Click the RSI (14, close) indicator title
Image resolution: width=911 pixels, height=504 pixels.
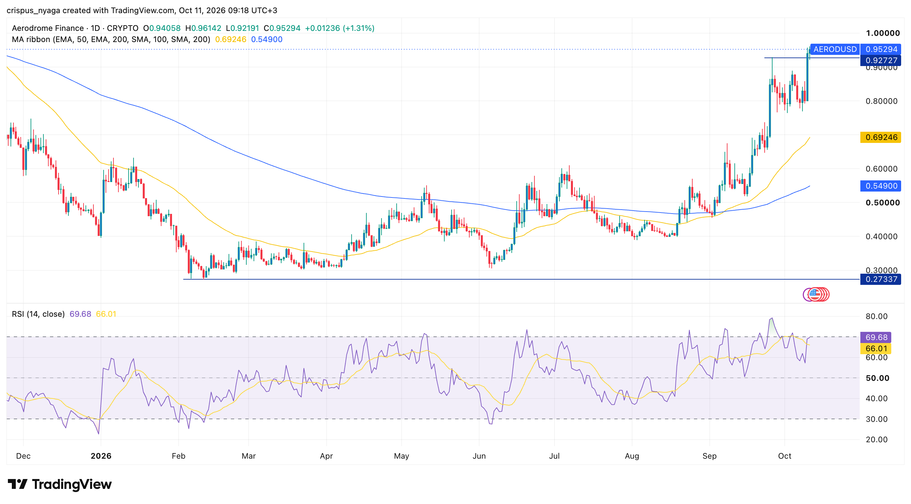38,314
